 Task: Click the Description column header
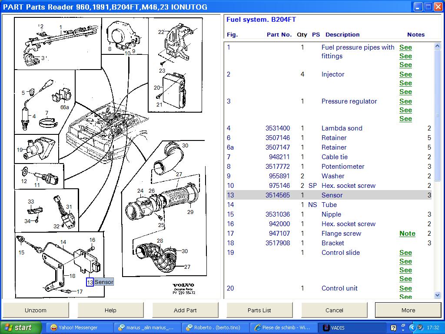pyautogui.click(x=342, y=35)
